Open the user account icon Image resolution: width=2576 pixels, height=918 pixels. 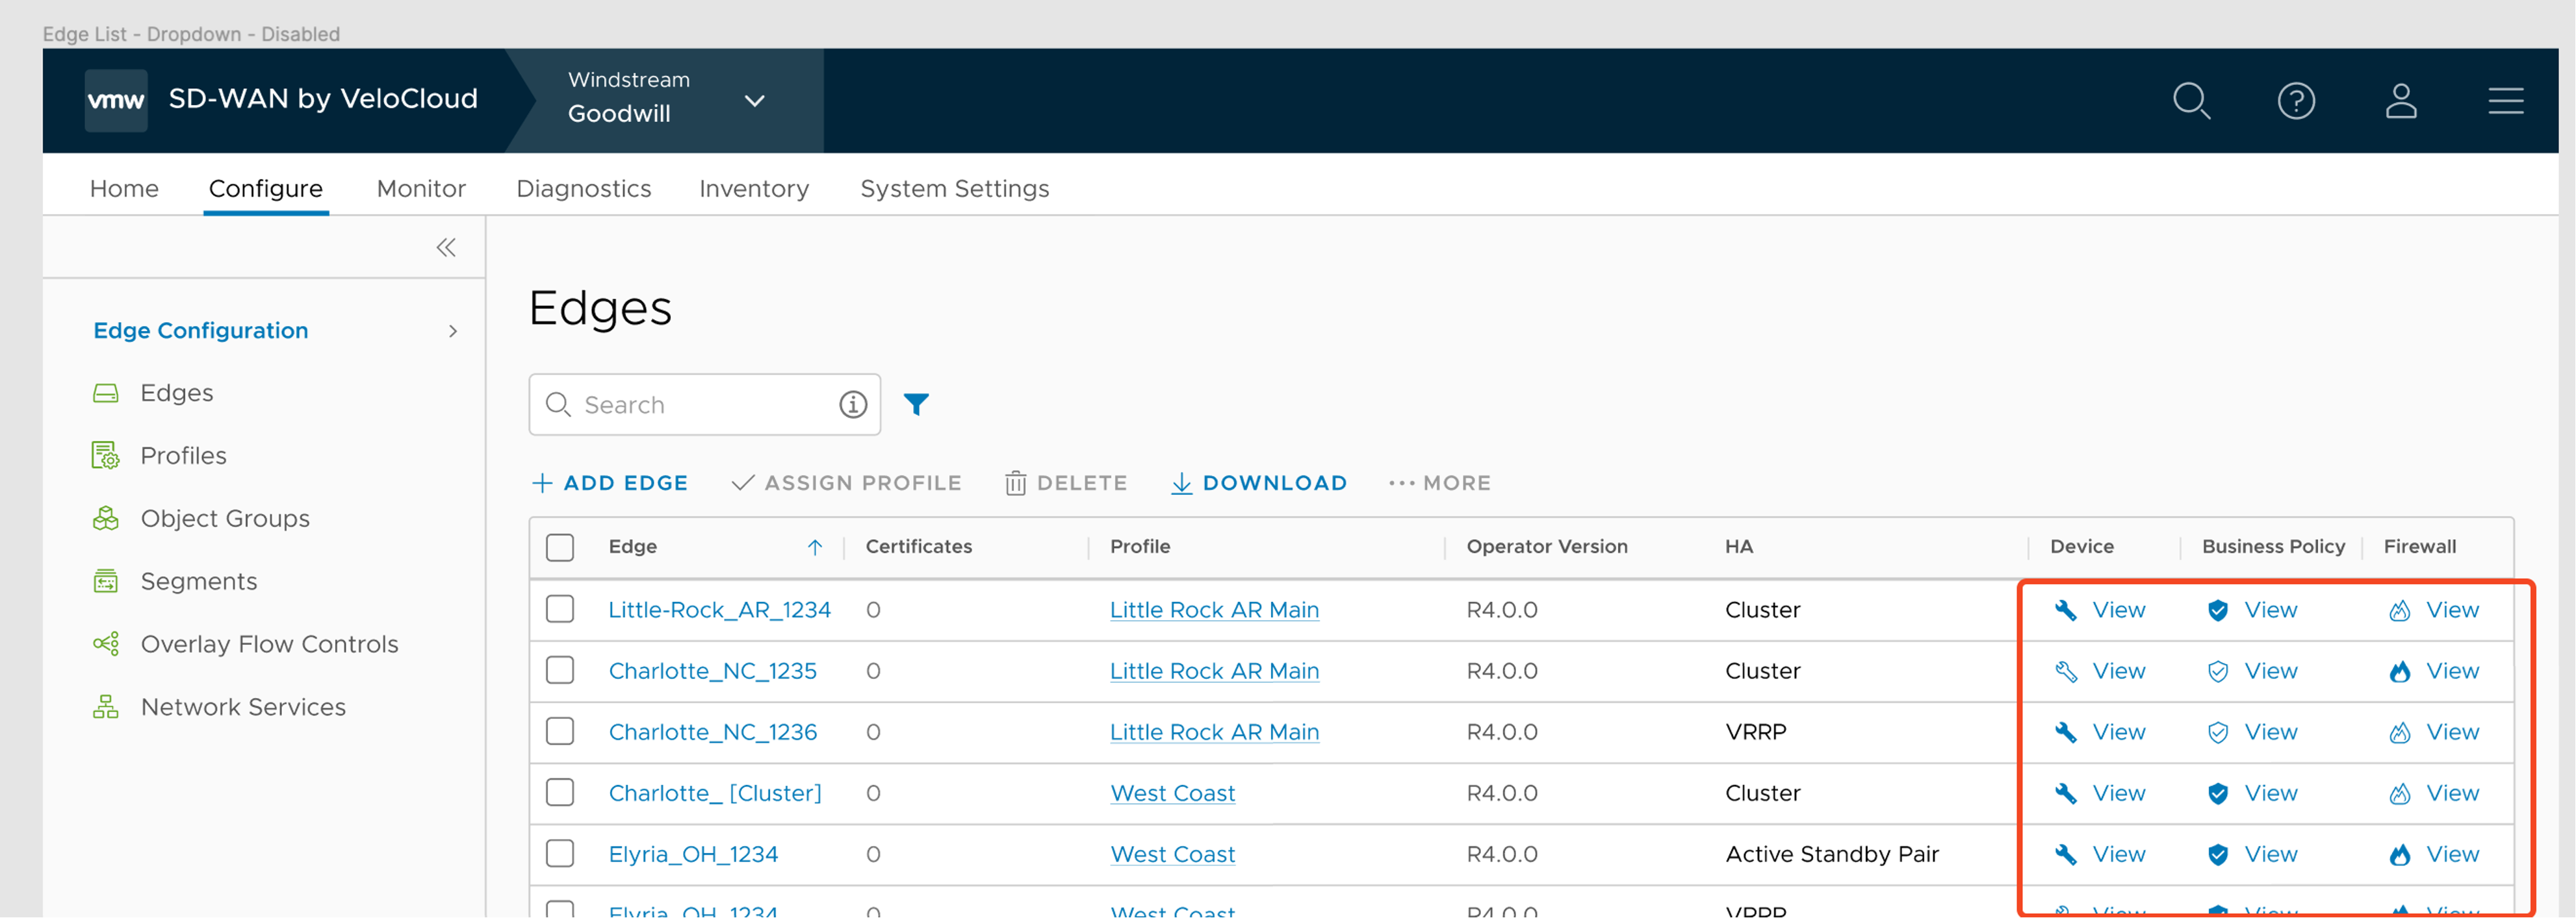click(2401, 101)
